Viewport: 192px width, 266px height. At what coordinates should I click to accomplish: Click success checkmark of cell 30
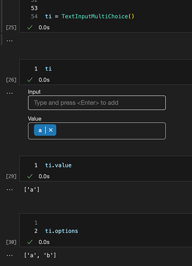coord(30,242)
